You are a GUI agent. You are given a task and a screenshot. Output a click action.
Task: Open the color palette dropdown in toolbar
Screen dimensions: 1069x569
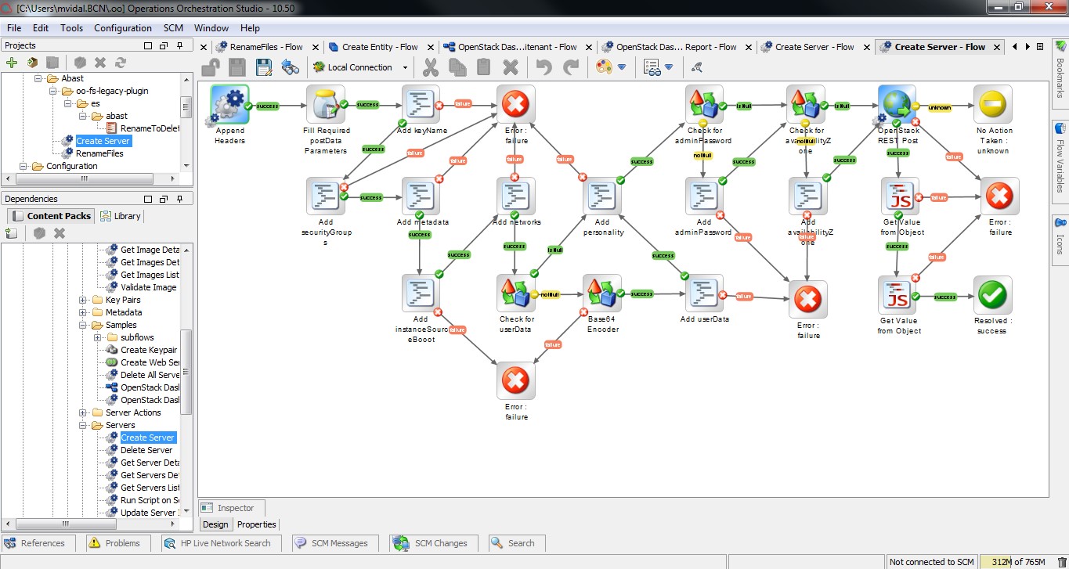[621, 68]
